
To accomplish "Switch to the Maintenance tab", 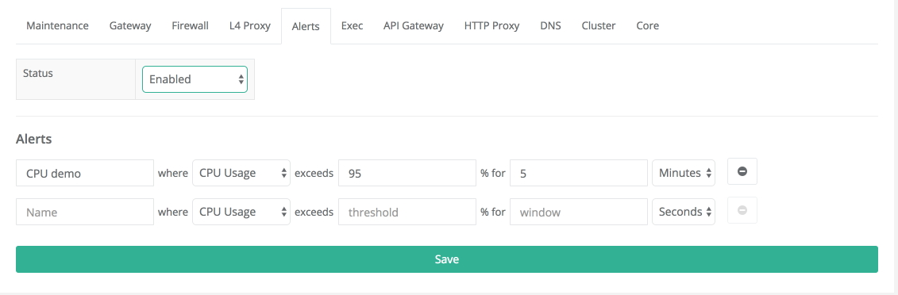I will click(58, 25).
